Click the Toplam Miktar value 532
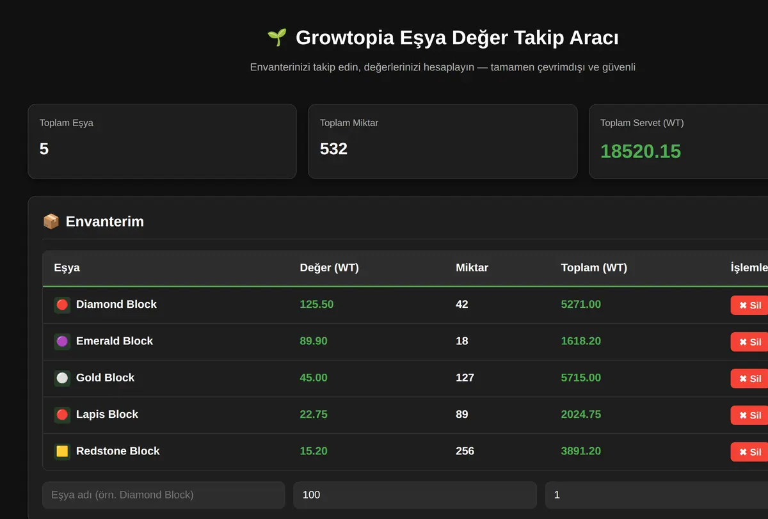Viewport: 768px width, 519px height. pyautogui.click(x=333, y=149)
